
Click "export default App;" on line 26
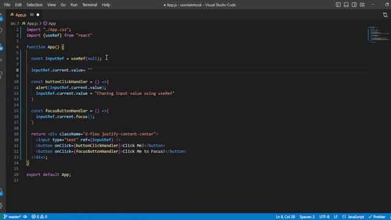(49, 175)
